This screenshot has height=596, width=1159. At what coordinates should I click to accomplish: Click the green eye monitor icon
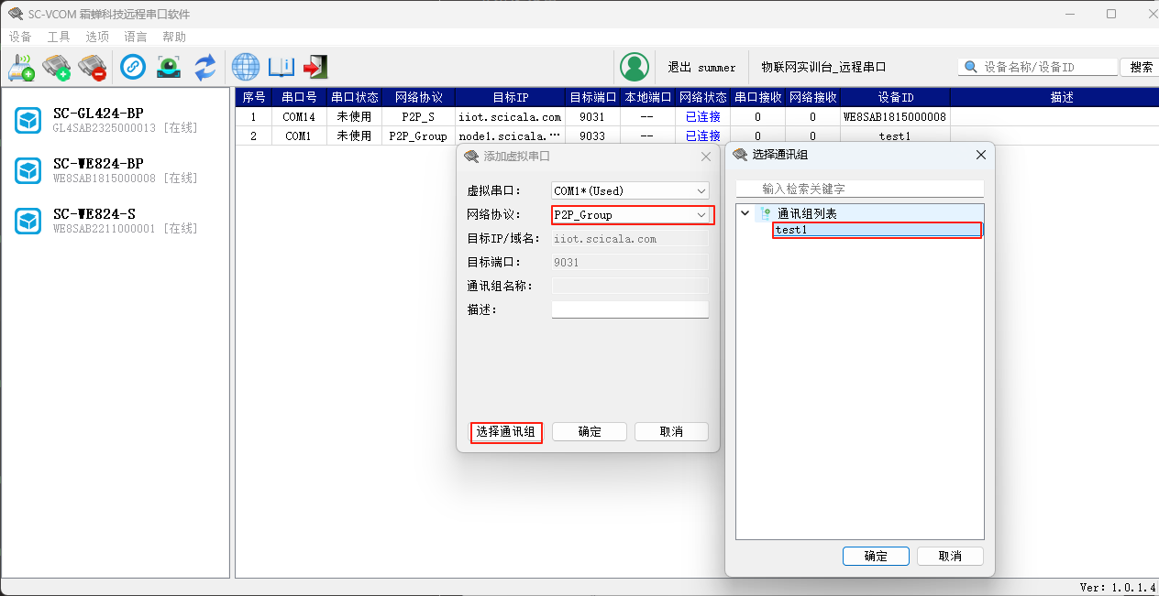point(169,67)
